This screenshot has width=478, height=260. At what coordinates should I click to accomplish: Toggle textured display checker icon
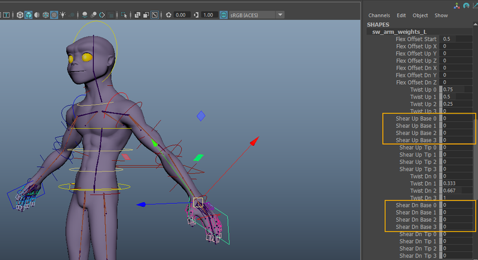click(x=54, y=14)
